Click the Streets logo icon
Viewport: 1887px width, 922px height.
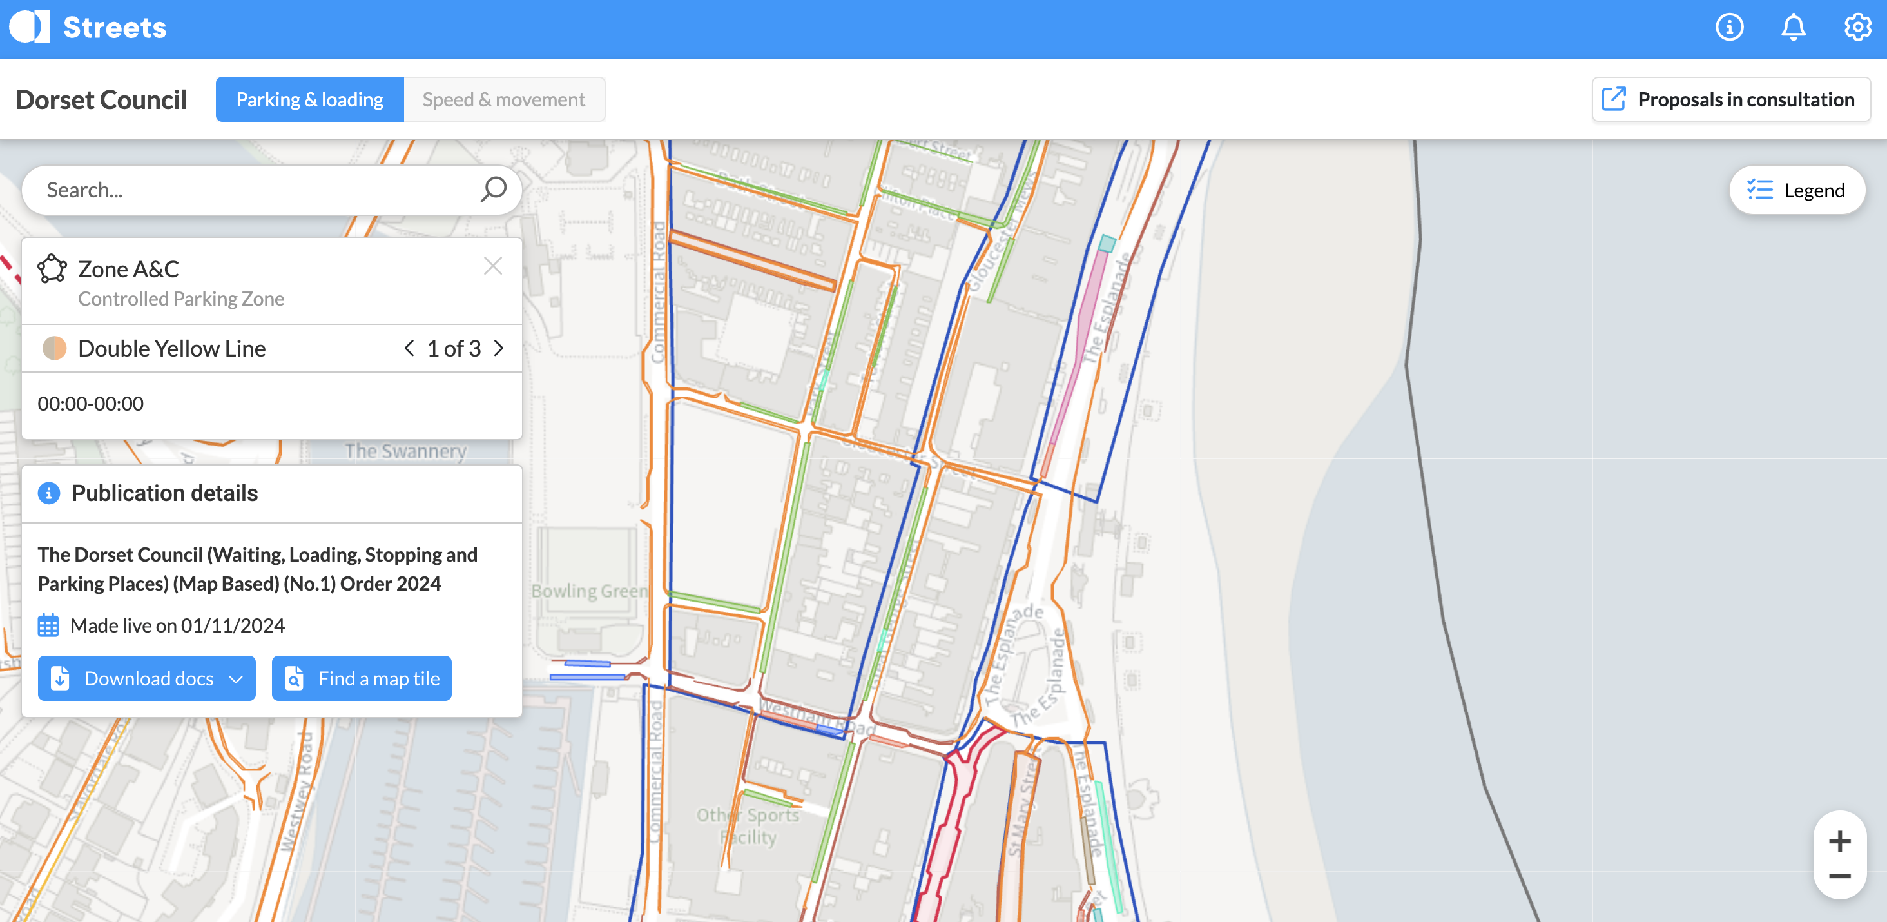[x=29, y=27]
